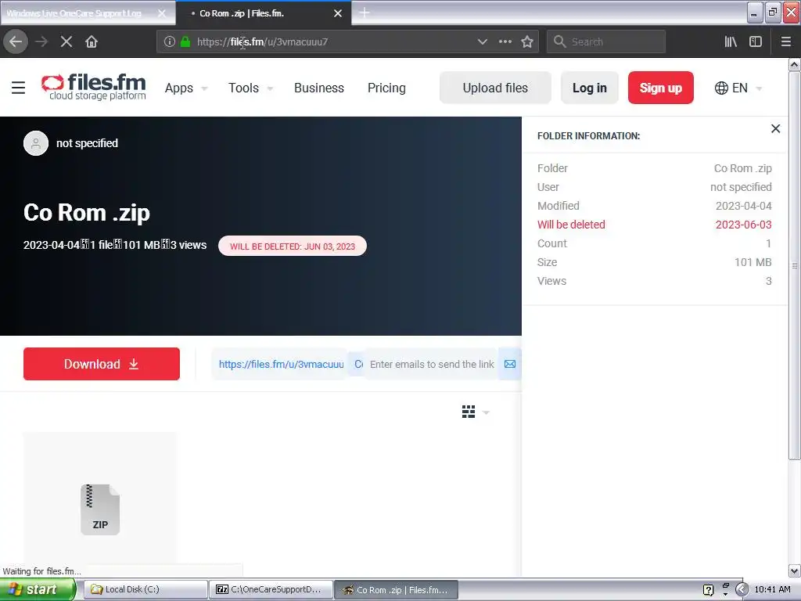Viewport: 801px width, 601px height.
Task: Open the Business page
Action: pyautogui.click(x=319, y=88)
